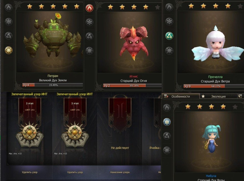This screenshot has width=244, height=181.
Task: Switch to the Эволюция tab
Action: [x=218, y=96]
